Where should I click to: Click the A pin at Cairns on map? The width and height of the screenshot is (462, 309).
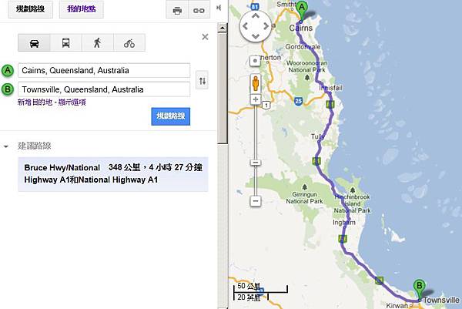(x=302, y=10)
